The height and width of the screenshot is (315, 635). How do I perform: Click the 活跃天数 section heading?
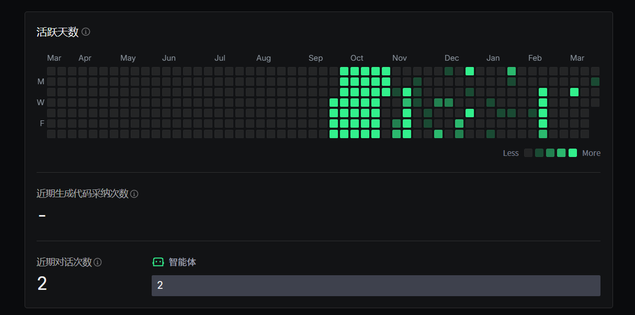pyautogui.click(x=58, y=32)
